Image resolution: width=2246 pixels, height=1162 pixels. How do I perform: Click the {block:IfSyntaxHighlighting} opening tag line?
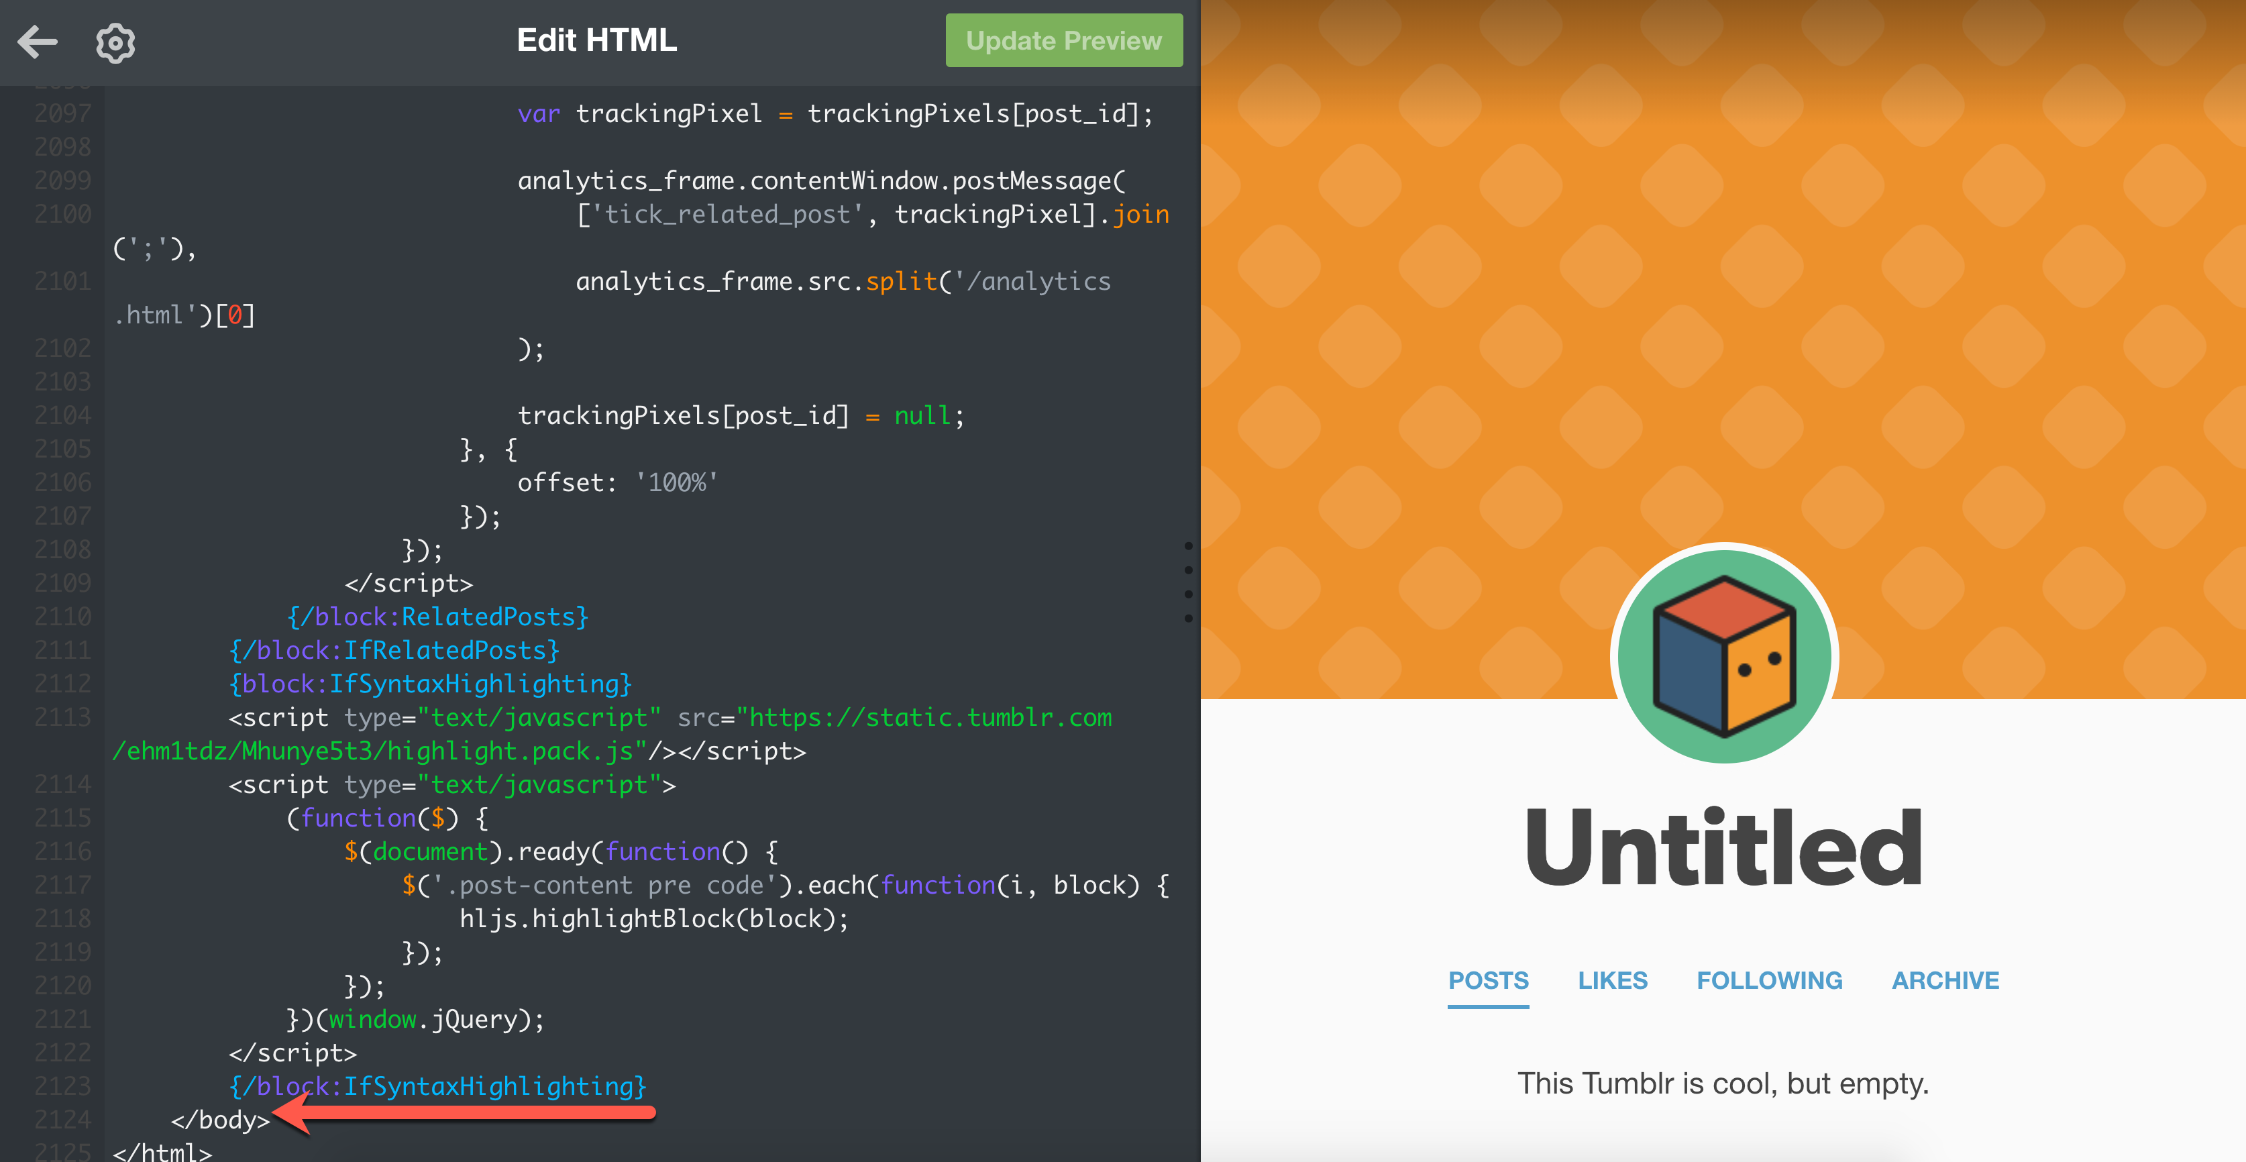pyautogui.click(x=430, y=684)
